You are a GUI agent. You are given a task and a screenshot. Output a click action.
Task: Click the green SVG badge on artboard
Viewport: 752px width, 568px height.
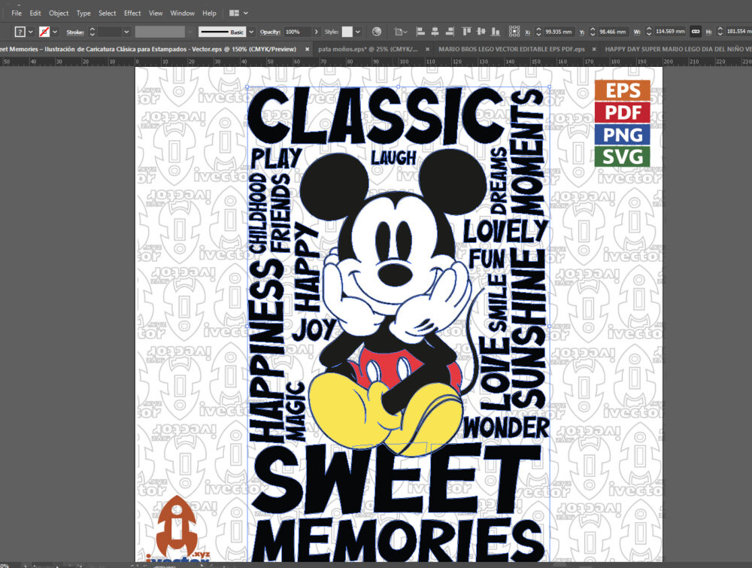point(623,157)
